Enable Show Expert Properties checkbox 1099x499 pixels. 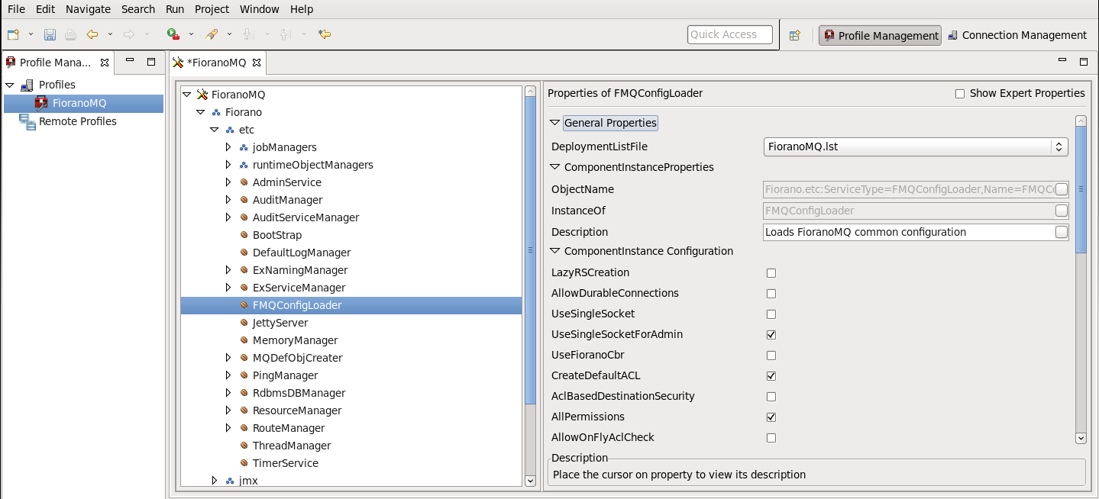pos(960,94)
